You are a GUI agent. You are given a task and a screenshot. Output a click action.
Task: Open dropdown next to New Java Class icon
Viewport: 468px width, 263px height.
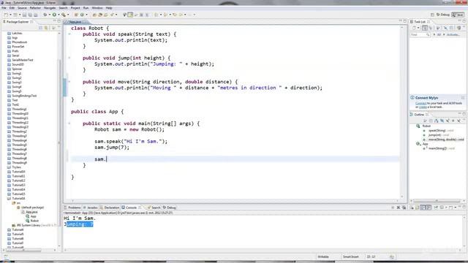pos(86,15)
